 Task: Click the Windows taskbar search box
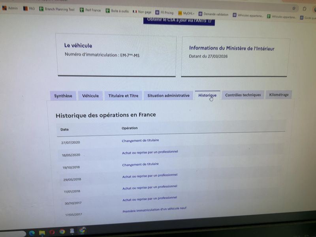[13, 234]
